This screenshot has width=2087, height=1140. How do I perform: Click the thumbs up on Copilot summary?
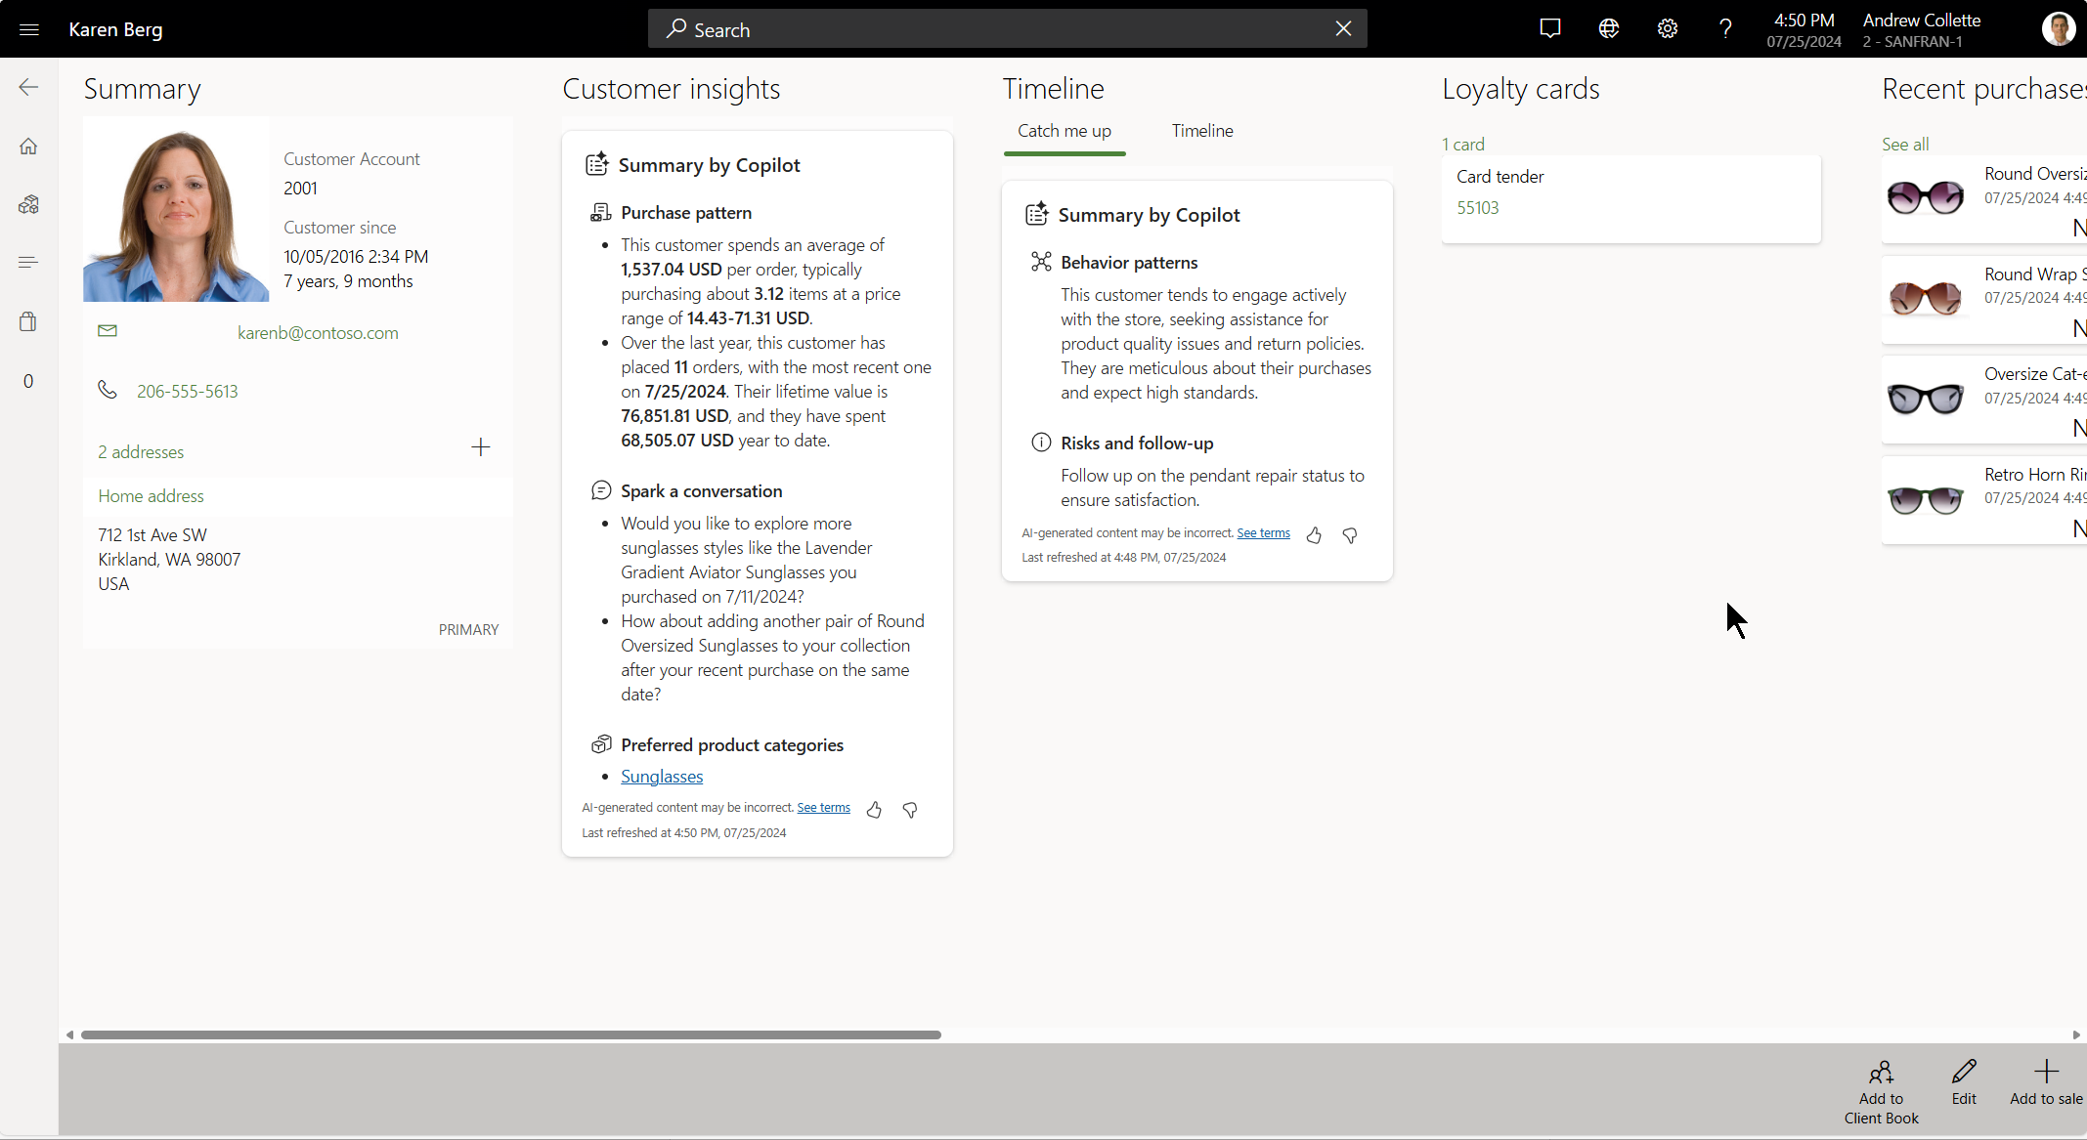874,807
